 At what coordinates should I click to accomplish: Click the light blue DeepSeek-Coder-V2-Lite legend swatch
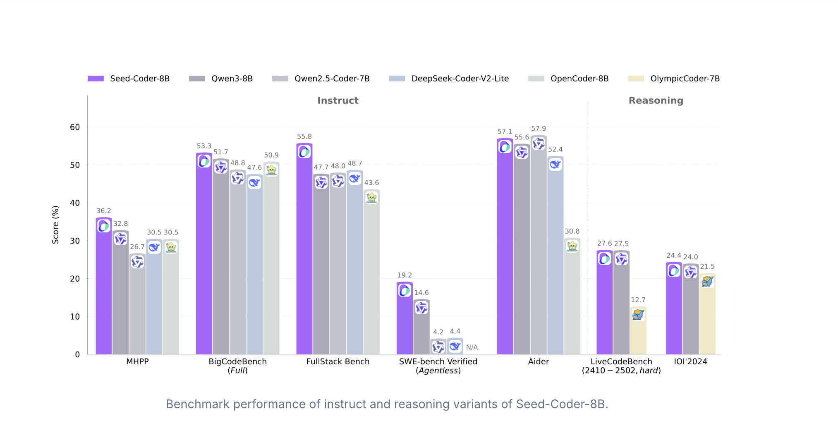(397, 79)
